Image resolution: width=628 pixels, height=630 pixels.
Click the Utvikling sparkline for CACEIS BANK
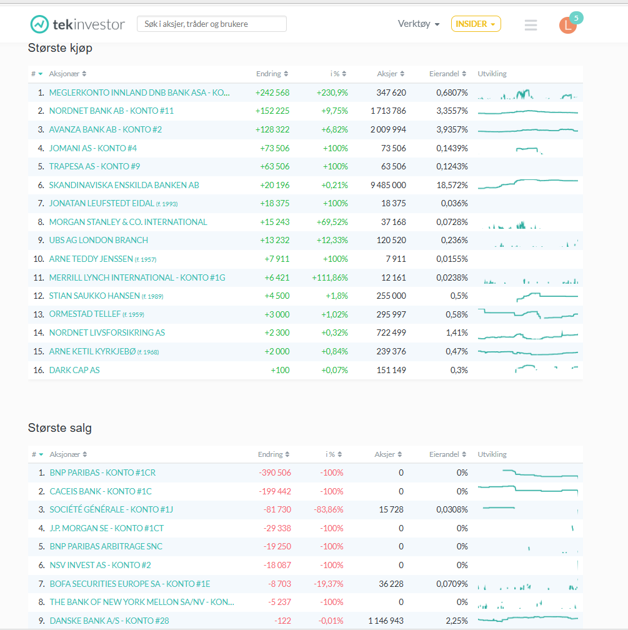click(x=528, y=491)
